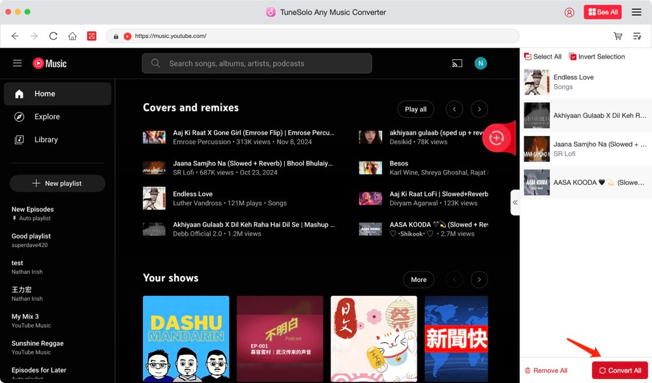Click the Search songs, albums, artists field

point(256,63)
